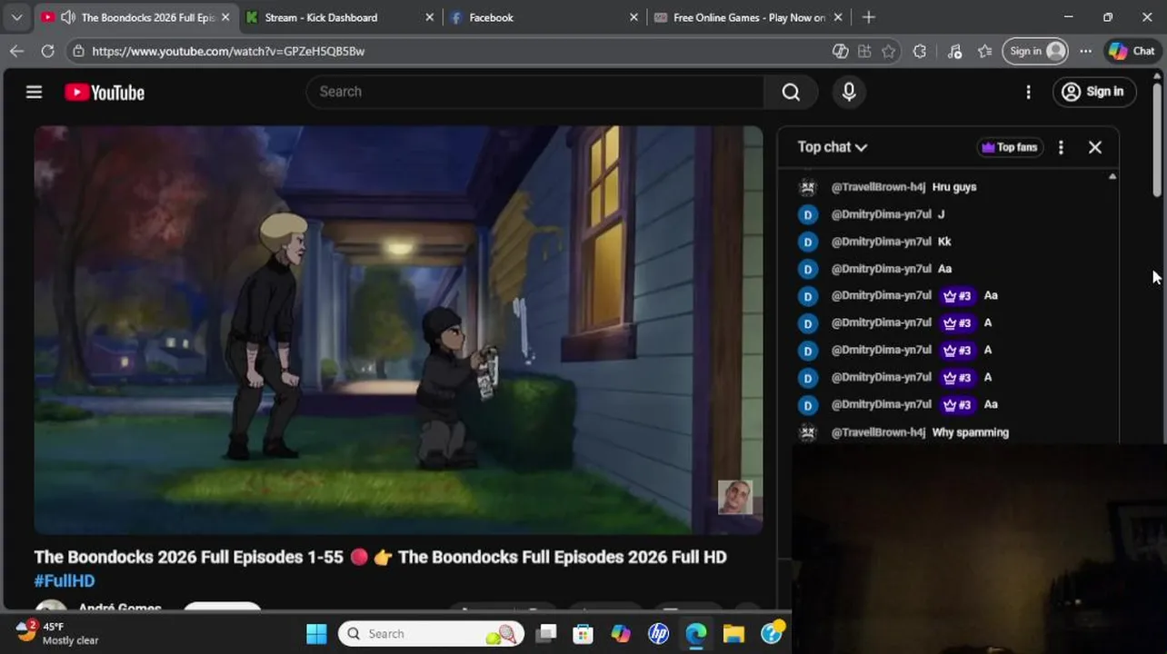The width and height of the screenshot is (1167, 654).
Task: Click the split screen icon in address bar
Action: pyautogui.click(x=864, y=51)
